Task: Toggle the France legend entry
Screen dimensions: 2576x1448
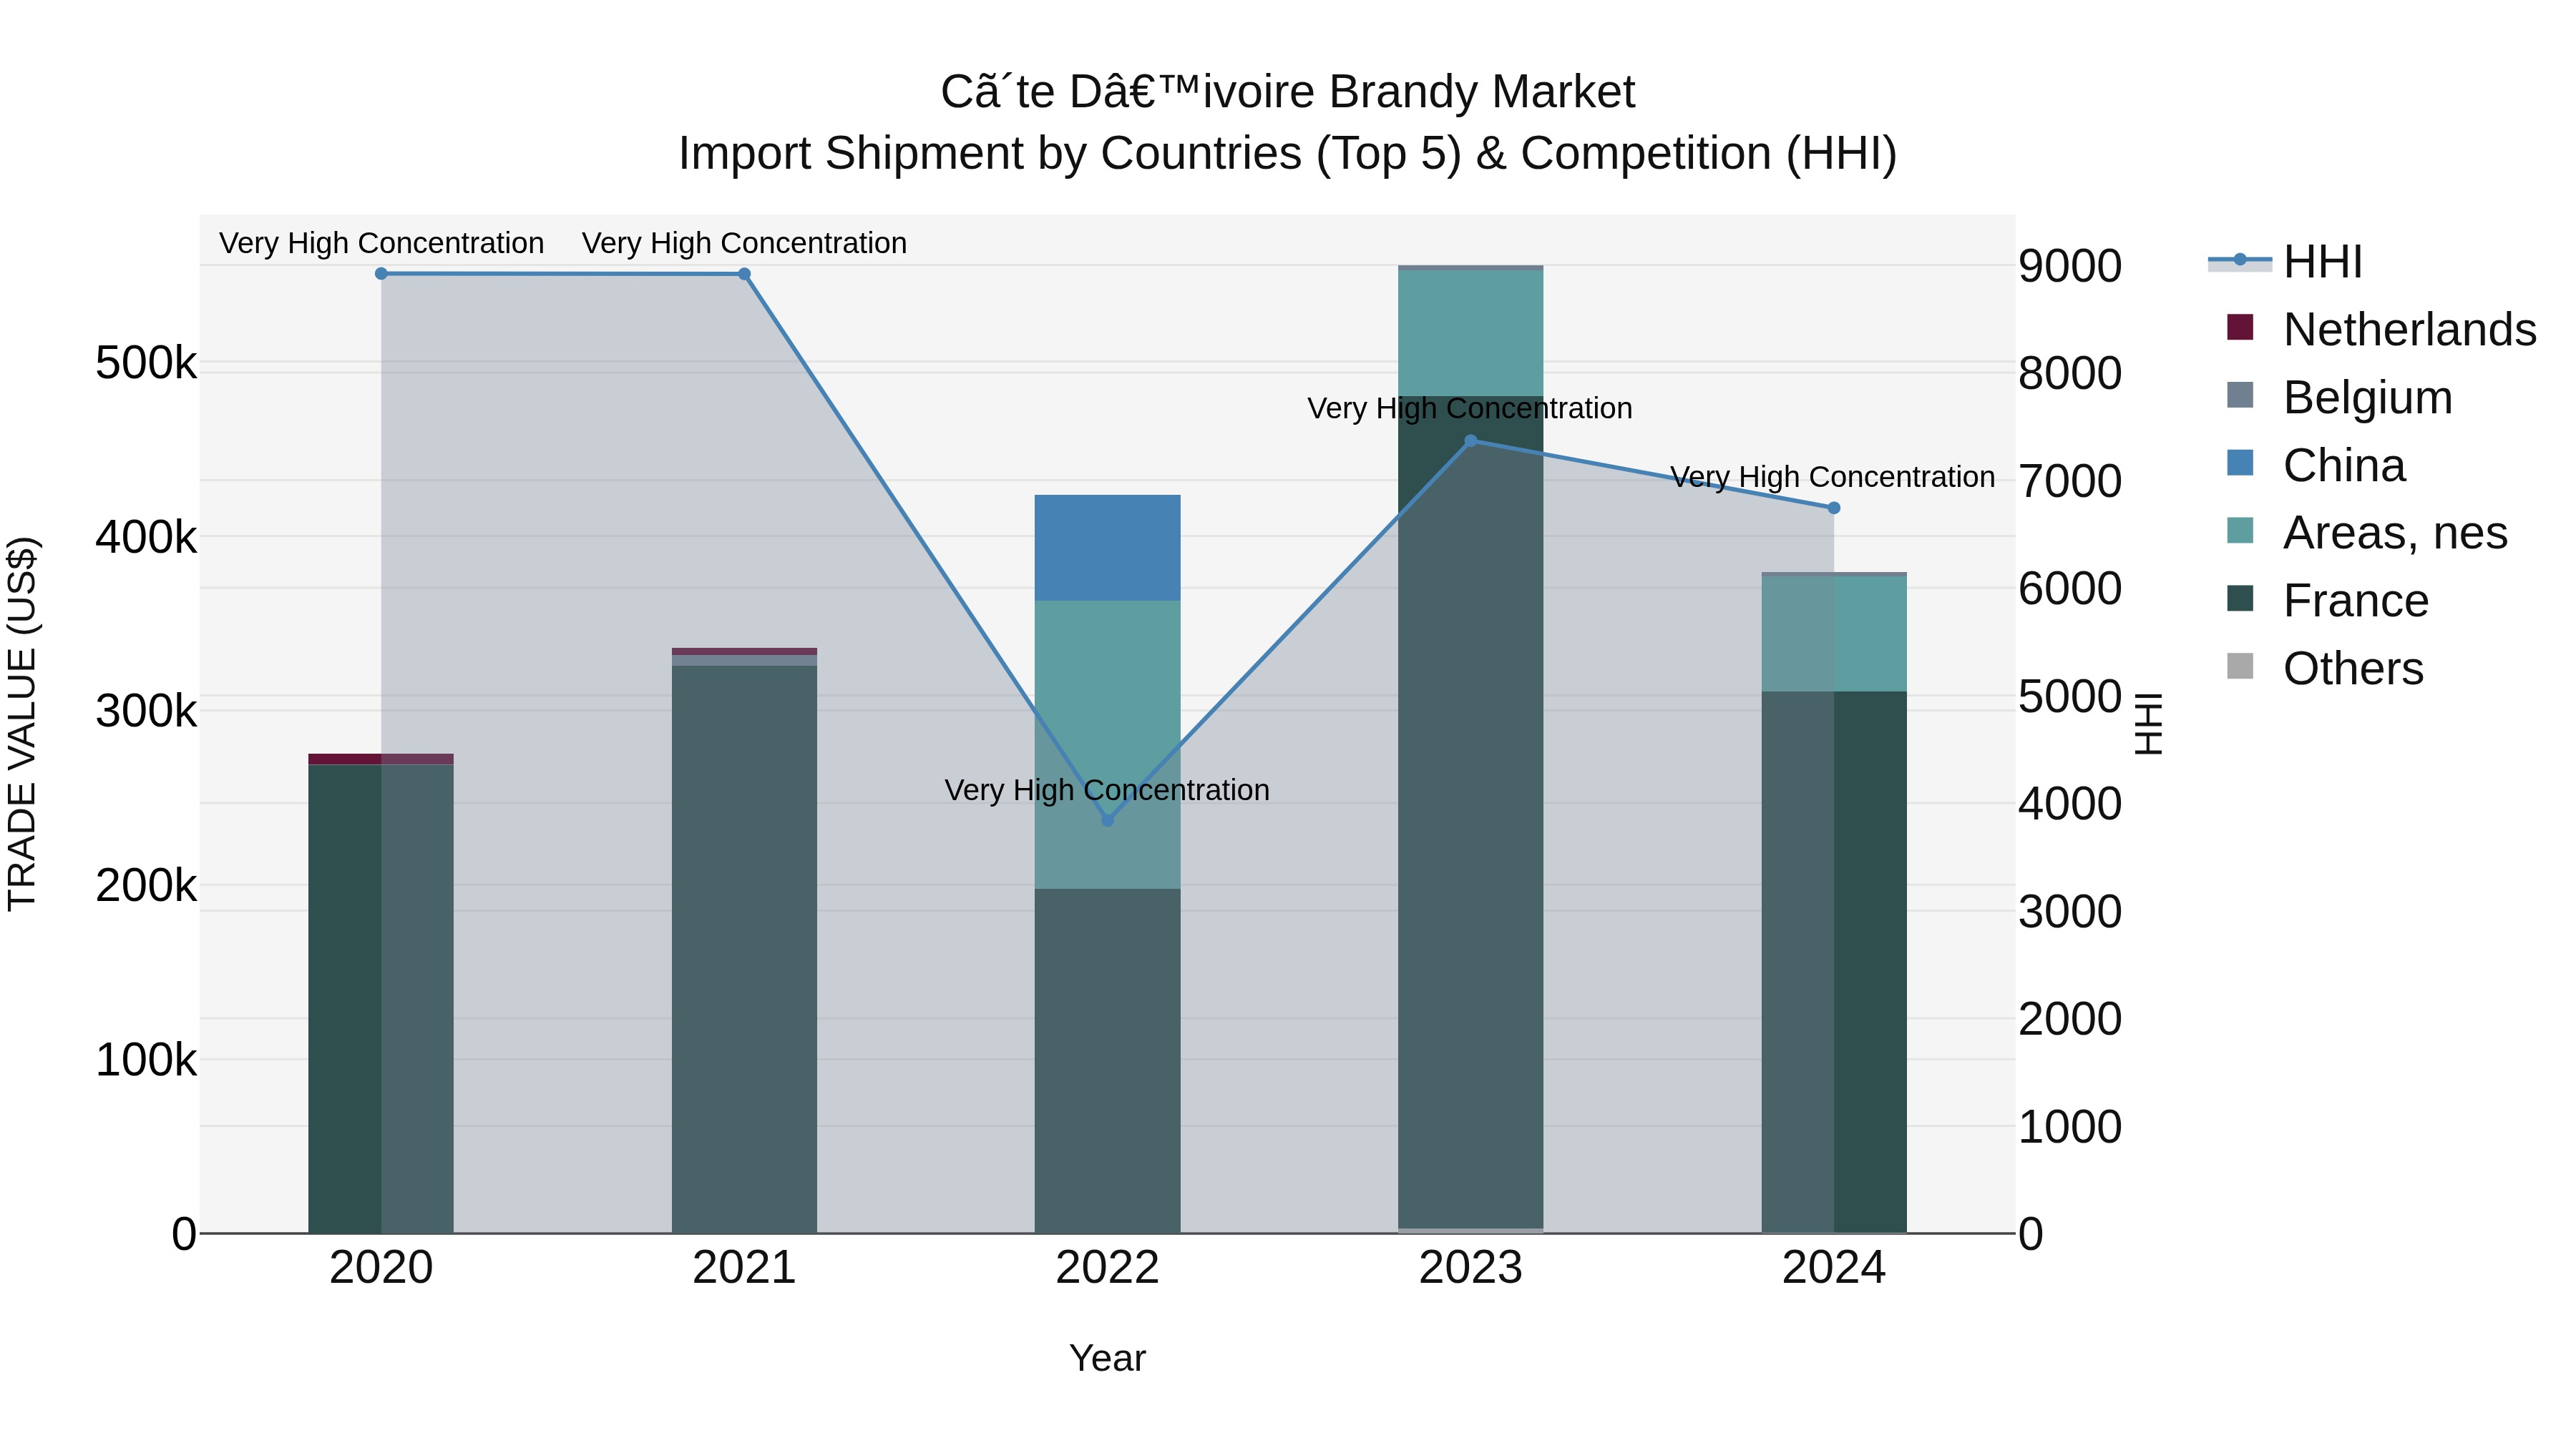Action: [2327, 600]
